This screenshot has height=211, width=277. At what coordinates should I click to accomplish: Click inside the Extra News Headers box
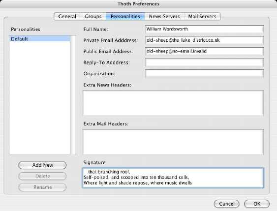(x=173, y=103)
